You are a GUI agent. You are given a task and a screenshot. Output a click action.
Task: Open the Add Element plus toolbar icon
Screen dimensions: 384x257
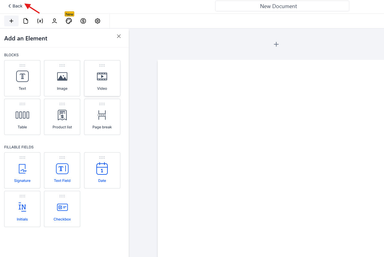pyautogui.click(x=11, y=21)
